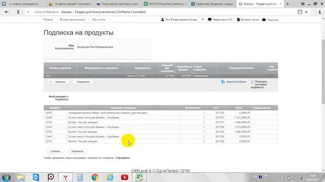This screenshot has height=182, width=325.
Task: Select the subscription row 'Life+'
Action: click(x=160, y=76)
